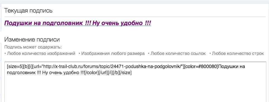Click the "Подпись может содержать:" label
Screen dimensions: 269x102
point(33,47)
